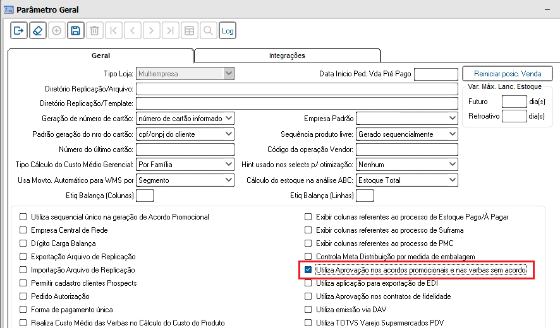Click the eraser clear-fields icon
This screenshot has width=560, height=328.
[x=38, y=31]
